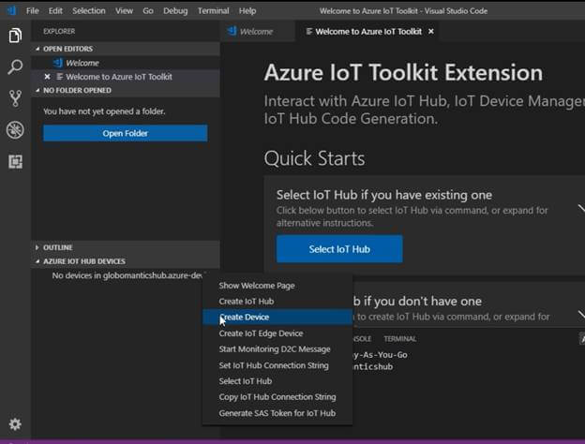585x444 pixels.
Task: Open the Explorer view in activity bar
Action: click(x=15, y=36)
